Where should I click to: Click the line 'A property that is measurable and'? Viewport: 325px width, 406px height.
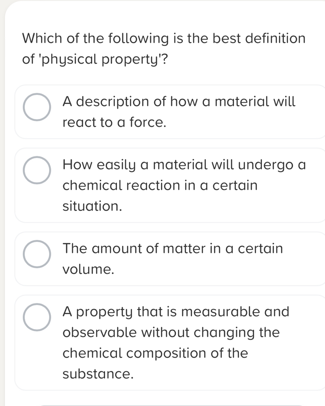[x=176, y=312]
